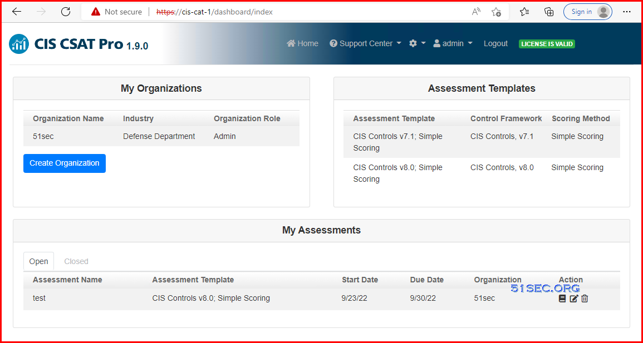Click the Assessment Templates panel heading

(x=482, y=88)
